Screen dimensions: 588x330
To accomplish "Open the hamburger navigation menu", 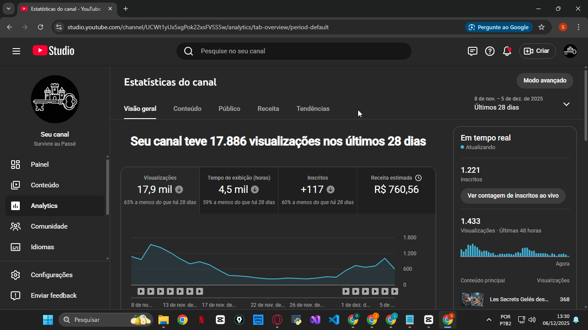I will point(16,51).
